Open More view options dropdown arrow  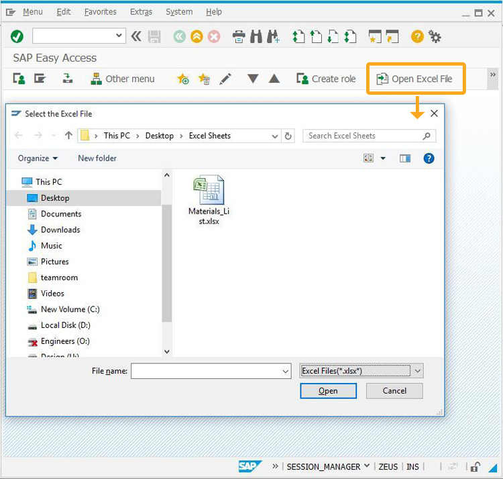383,158
